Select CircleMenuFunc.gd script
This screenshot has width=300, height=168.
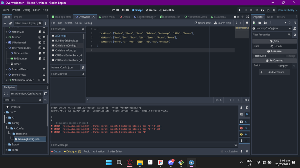coord(66,50)
